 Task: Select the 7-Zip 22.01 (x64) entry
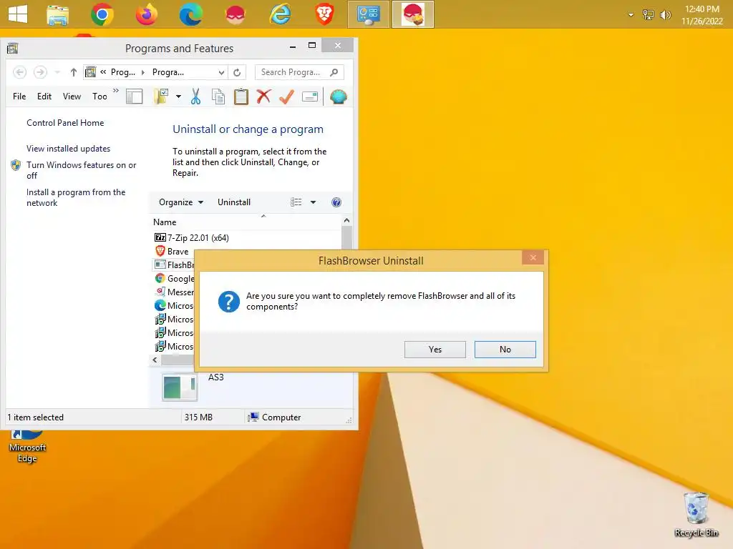192,237
